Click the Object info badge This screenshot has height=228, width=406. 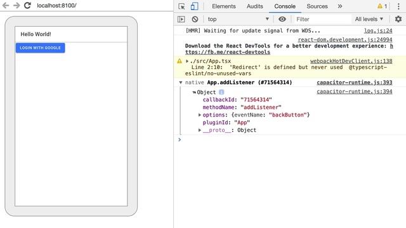221,92
